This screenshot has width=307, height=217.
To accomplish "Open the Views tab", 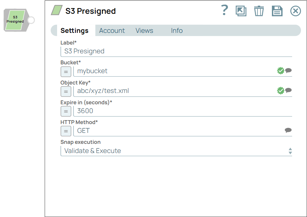I will pos(144,31).
